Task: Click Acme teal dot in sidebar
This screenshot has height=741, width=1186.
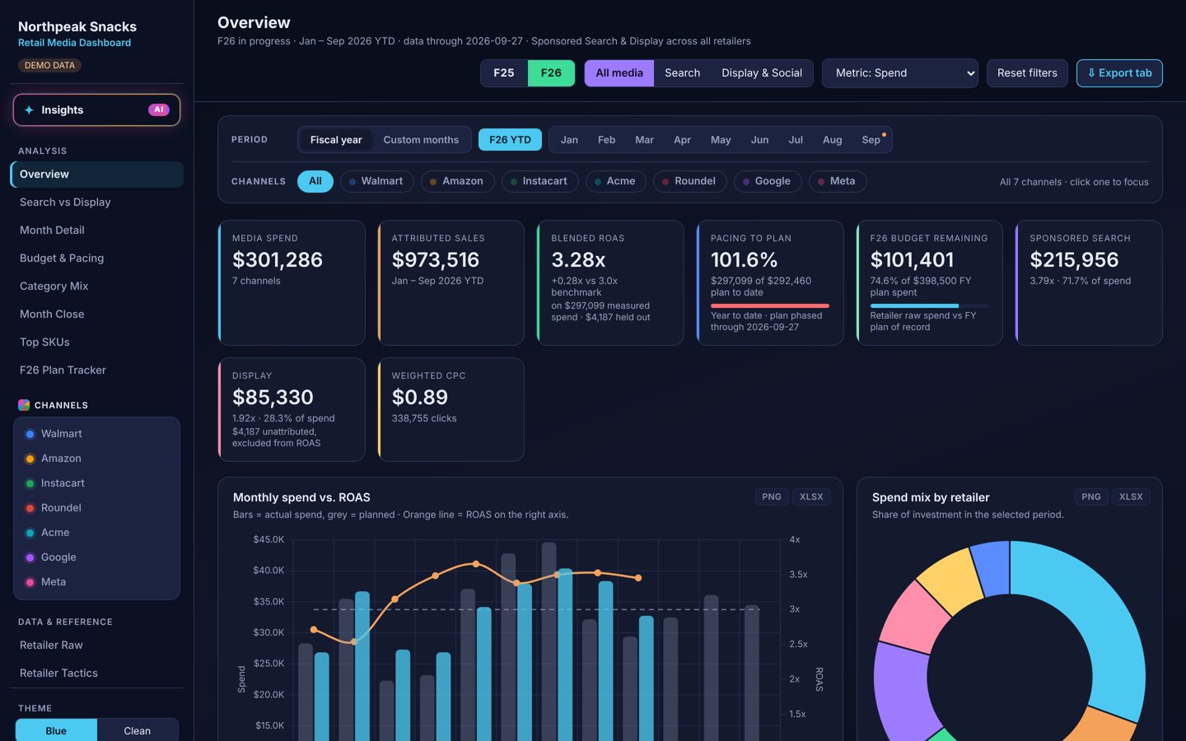Action: click(30, 533)
